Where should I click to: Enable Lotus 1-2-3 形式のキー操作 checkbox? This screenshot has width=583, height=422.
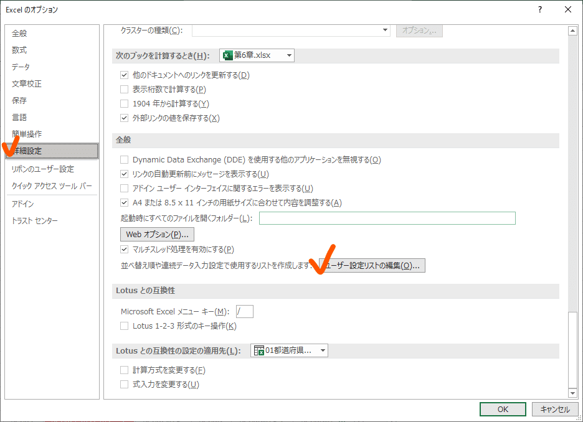pyautogui.click(x=124, y=326)
